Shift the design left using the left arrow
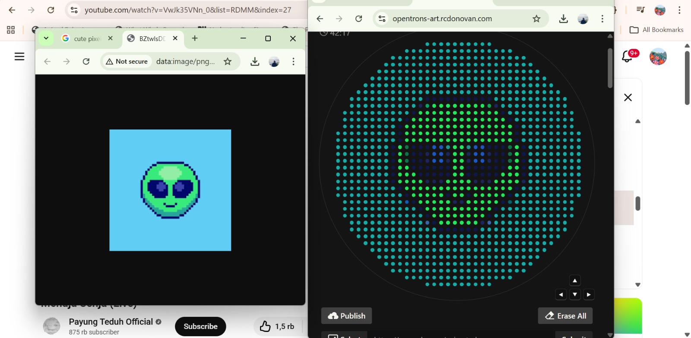691x338 pixels. [x=561, y=294]
